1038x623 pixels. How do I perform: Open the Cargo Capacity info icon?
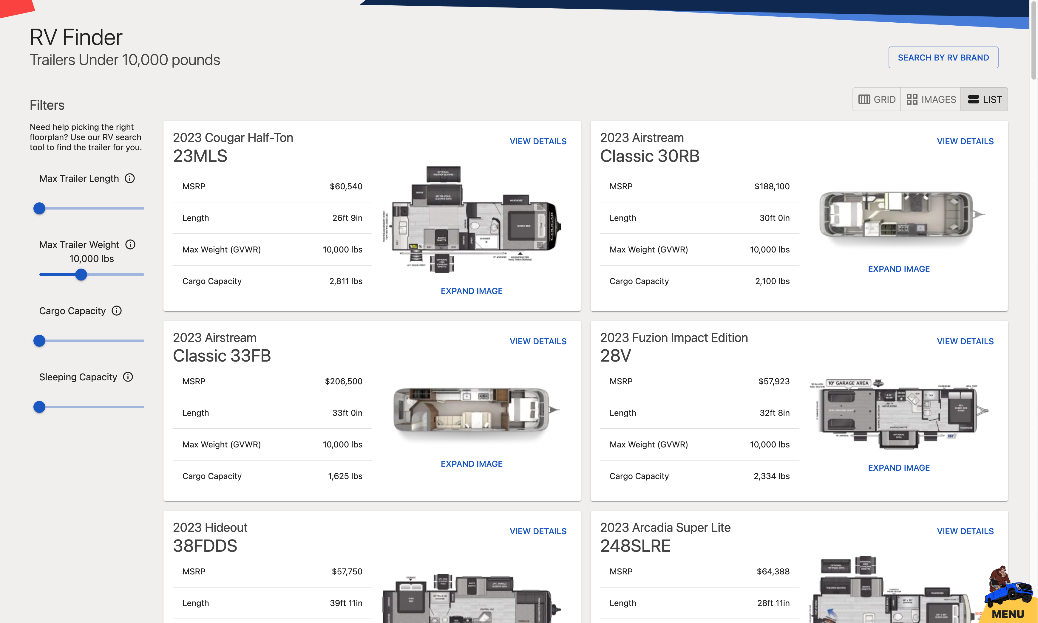tap(116, 311)
